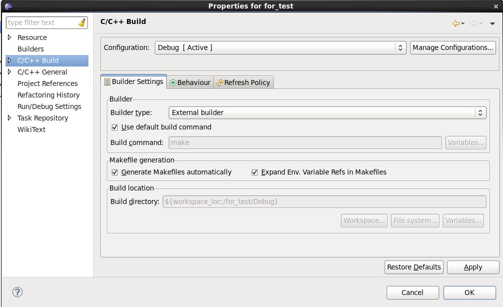This screenshot has width=503, height=307.
Task: Disable Generate Makefiles automatically
Action: pos(115,172)
